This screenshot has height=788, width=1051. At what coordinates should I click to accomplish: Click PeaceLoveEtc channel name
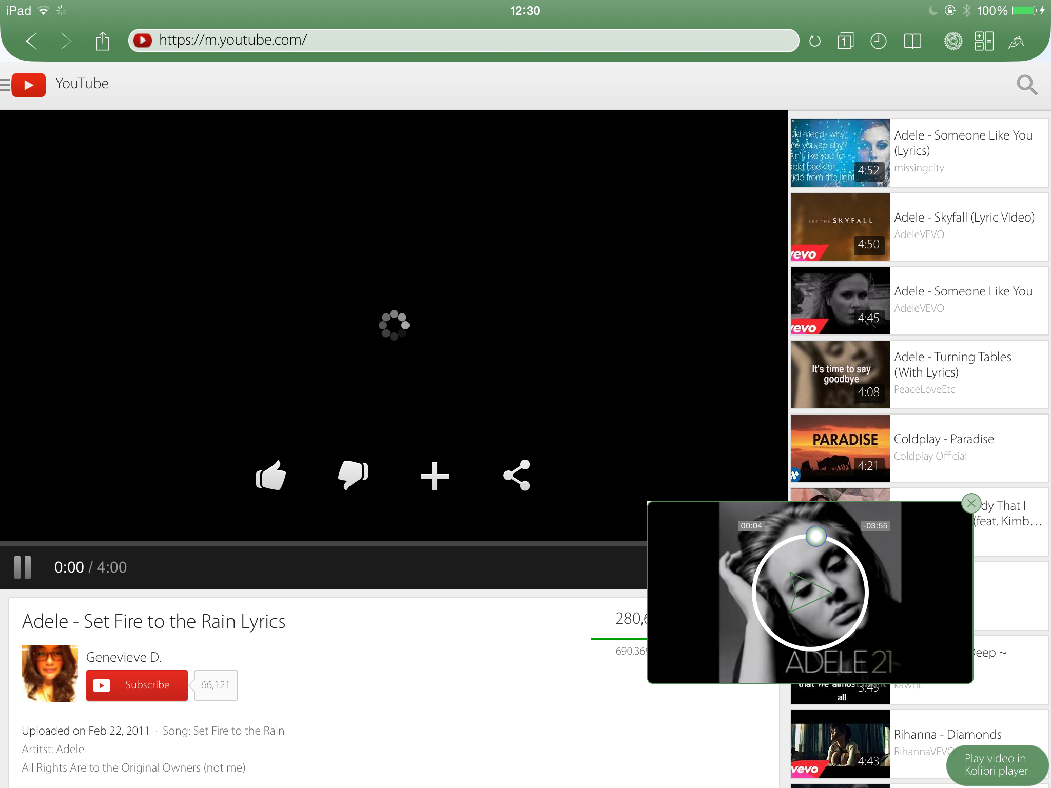925,389
